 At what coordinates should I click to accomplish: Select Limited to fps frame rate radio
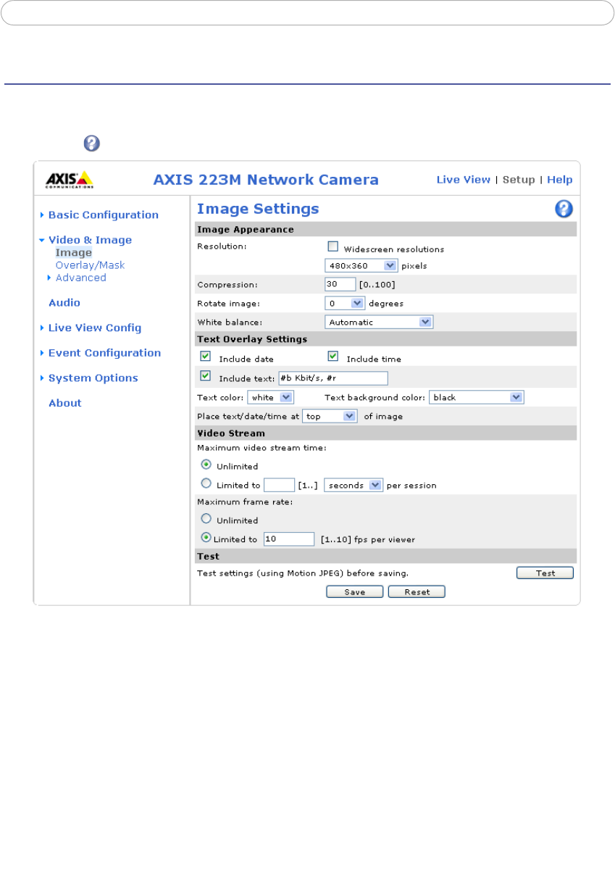pos(206,538)
